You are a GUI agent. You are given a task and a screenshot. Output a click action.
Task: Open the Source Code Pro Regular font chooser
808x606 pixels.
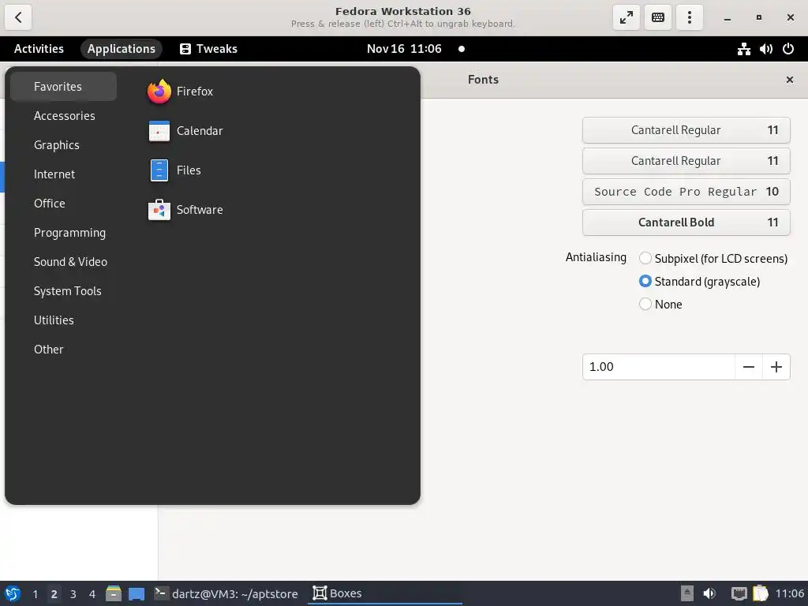[x=686, y=192]
